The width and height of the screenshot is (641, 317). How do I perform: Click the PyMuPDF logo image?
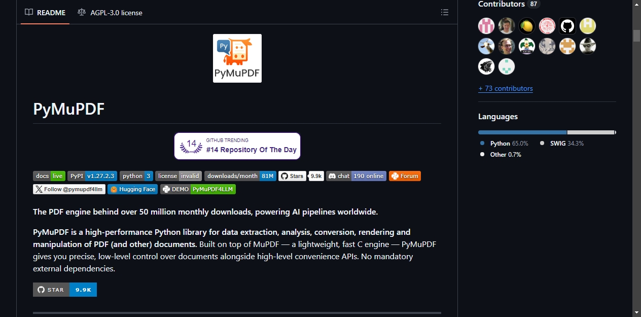(237, 58)
